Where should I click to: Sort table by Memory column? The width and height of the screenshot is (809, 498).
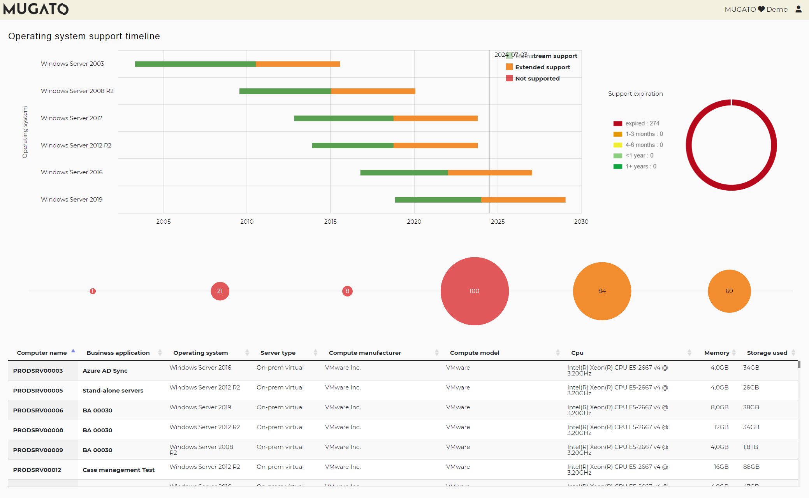click(x=716, y=353)
